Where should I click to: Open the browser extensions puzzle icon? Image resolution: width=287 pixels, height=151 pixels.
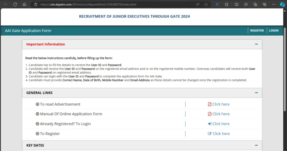[226, 4]
